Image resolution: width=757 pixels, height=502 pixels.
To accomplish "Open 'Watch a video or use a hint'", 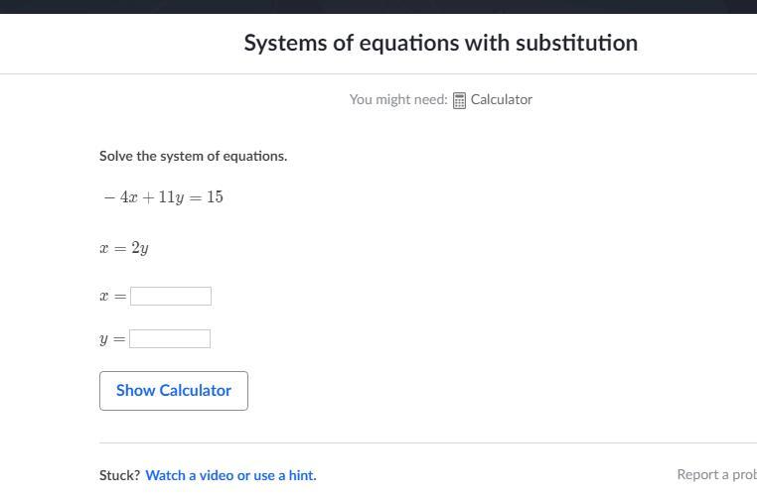I will point(230,475).
